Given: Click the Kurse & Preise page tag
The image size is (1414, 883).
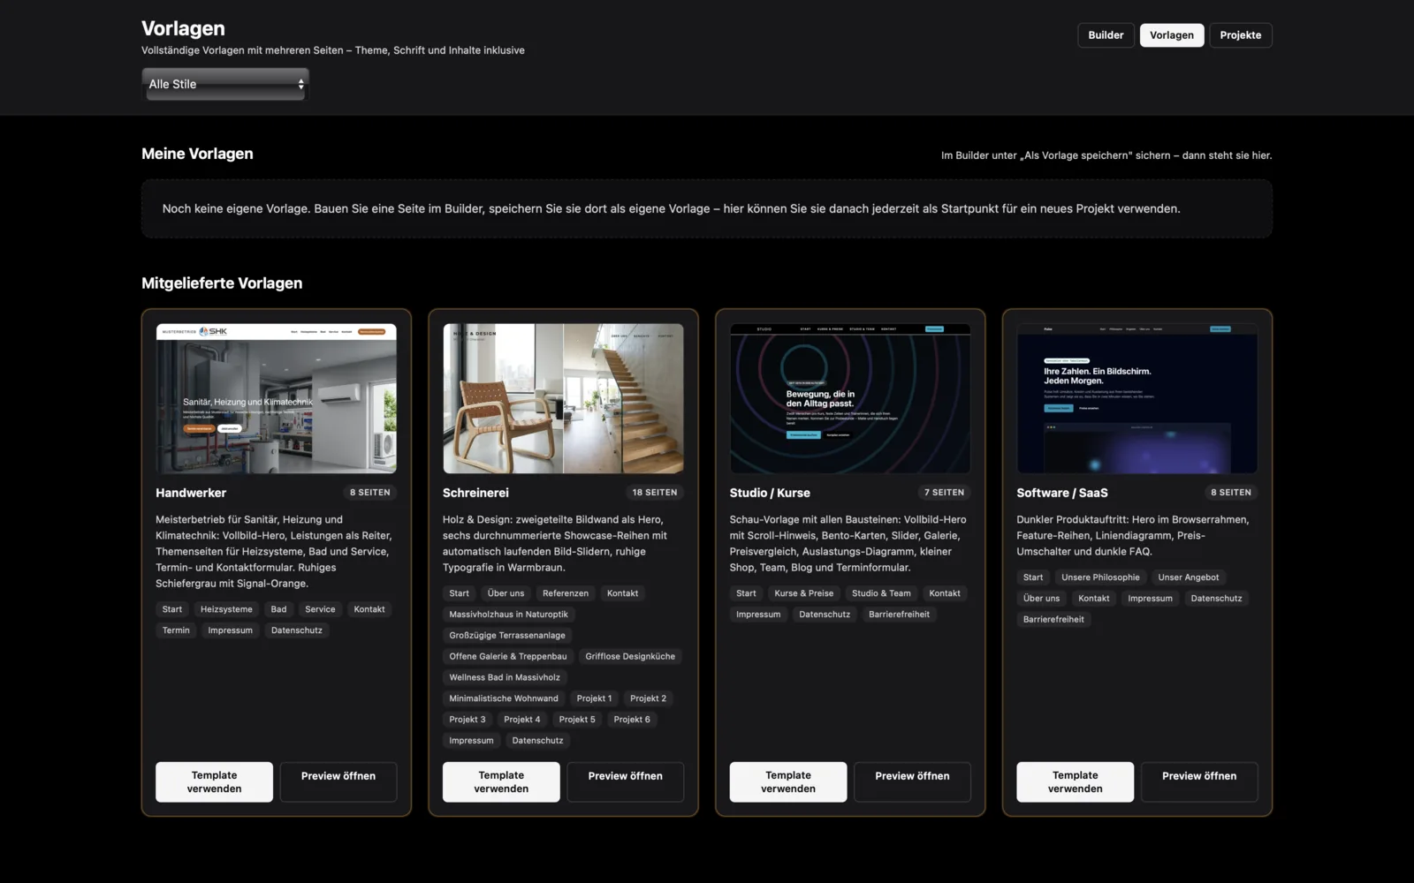Looking at the screenshot, I should [804, 593].
